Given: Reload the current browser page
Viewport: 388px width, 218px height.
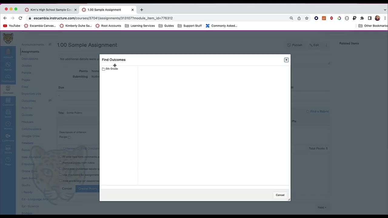Looking at the screenshot, I should coord(20,18).
